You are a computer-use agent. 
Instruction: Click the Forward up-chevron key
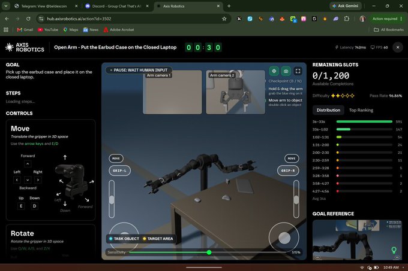point(28,164)
